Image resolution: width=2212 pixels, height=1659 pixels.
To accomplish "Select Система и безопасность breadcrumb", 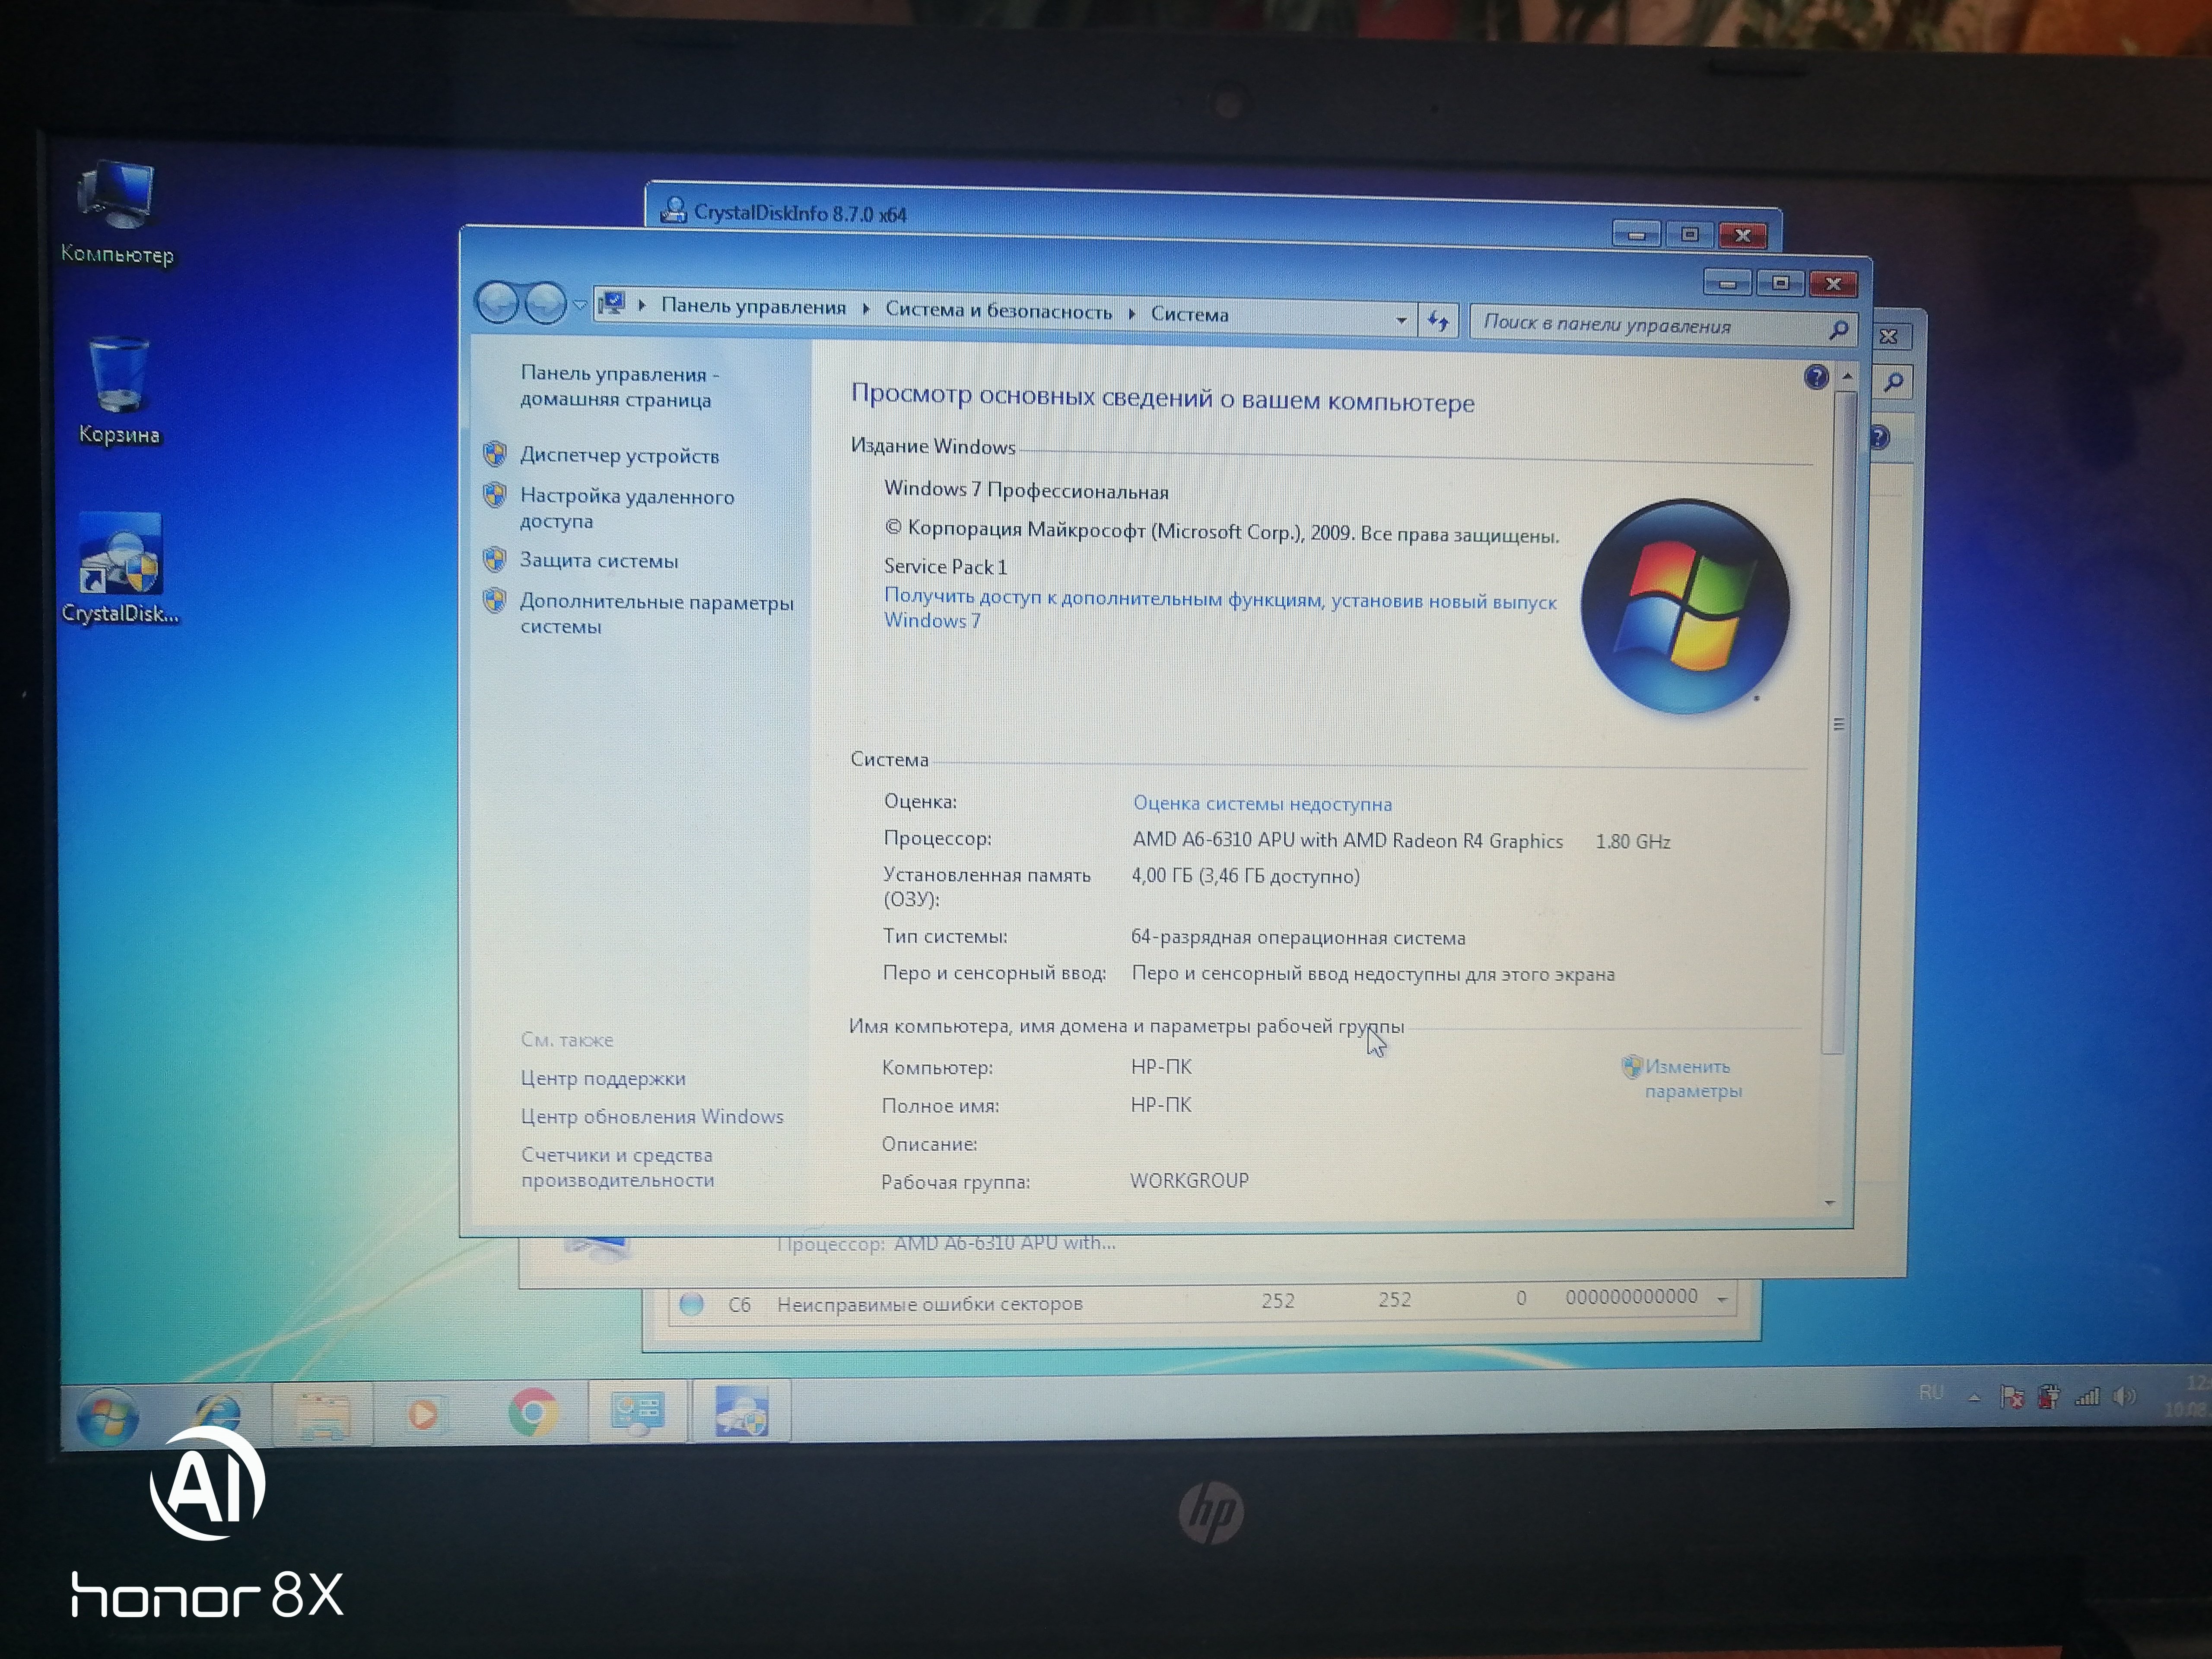I will tap(998, 311).
